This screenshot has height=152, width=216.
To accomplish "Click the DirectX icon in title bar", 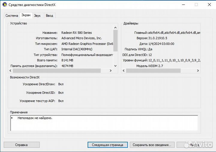I will pos(4,4).
